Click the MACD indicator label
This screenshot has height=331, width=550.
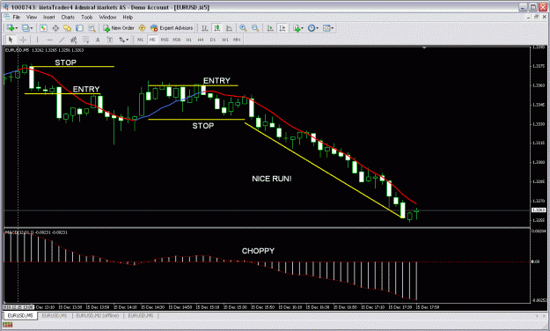tap(36, 232)
